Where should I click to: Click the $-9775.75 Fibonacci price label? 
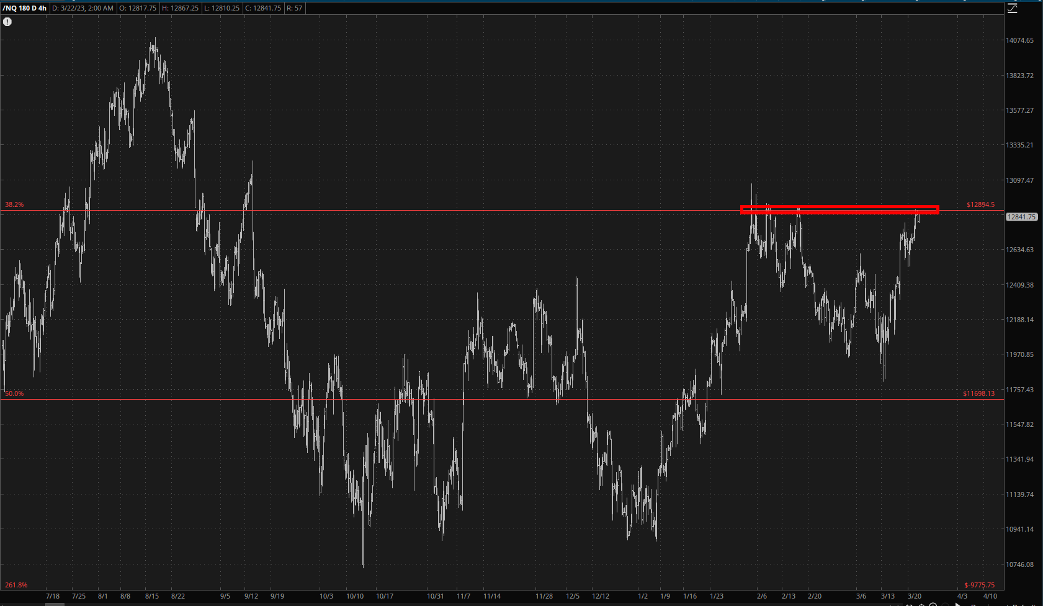[979, 585]
